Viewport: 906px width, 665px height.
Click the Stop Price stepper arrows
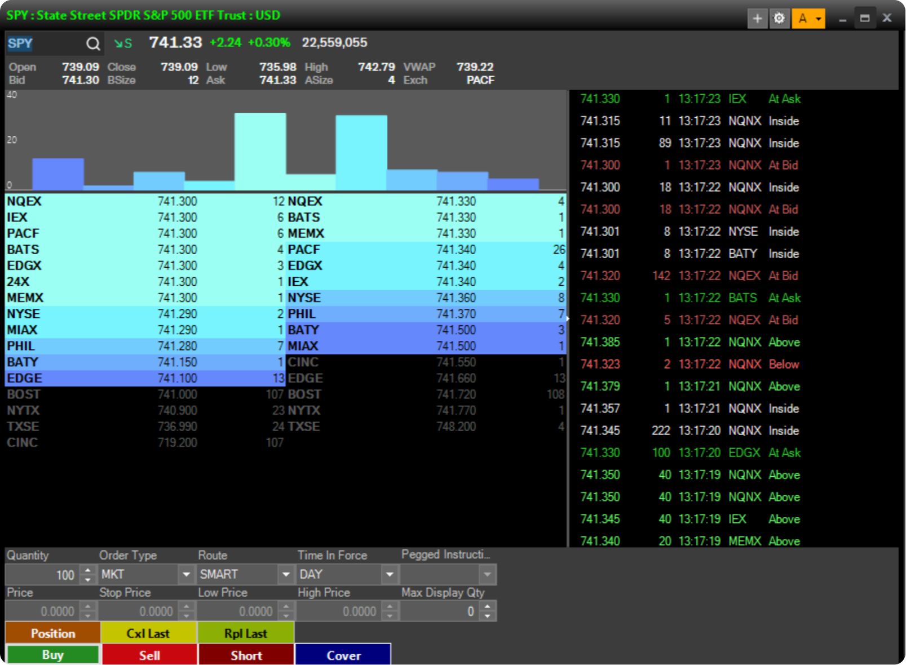tap(187, 611)
